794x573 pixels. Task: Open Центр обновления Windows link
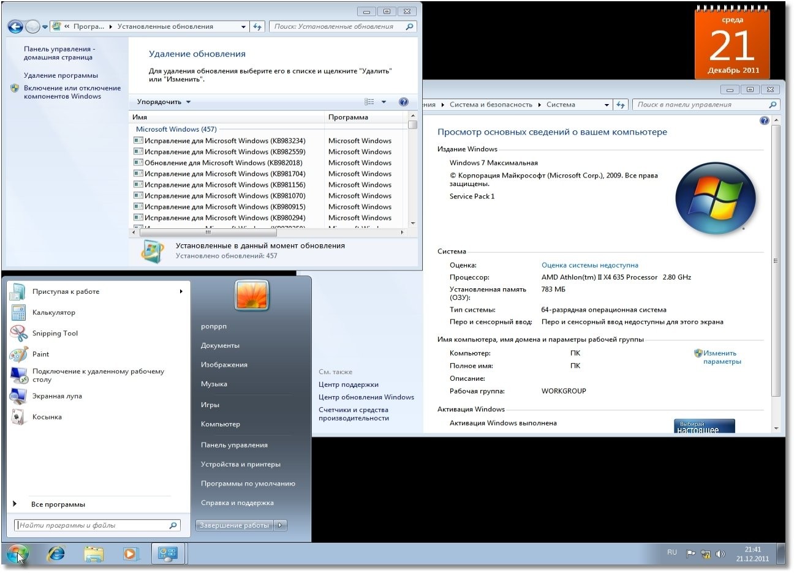coord(366,397)
